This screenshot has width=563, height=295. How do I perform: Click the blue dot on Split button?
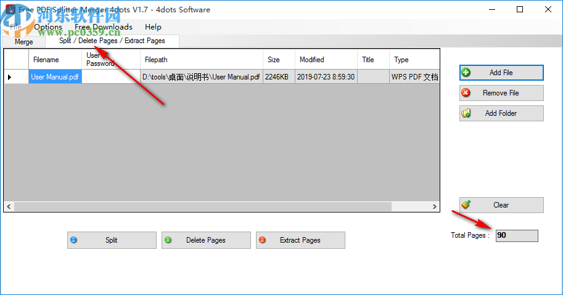pyautogui.click(x=73, y=240)
